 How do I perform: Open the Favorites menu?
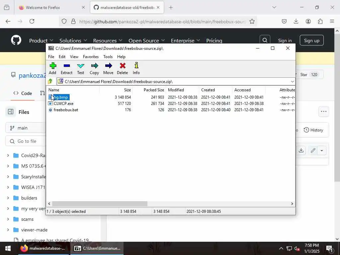(x=91, y=56)
